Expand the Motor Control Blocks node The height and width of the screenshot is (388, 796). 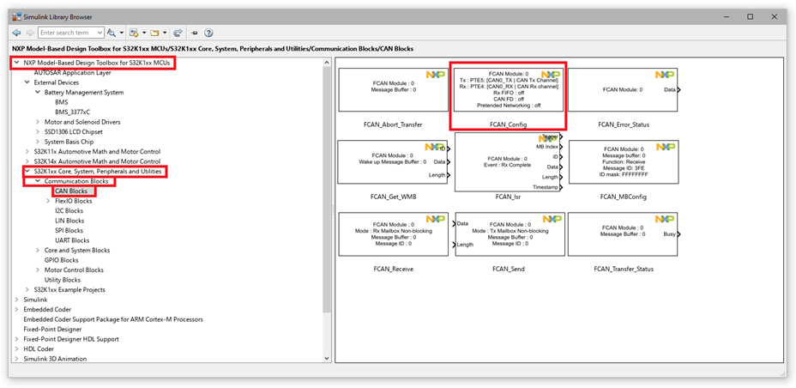[x=38, y=270]
